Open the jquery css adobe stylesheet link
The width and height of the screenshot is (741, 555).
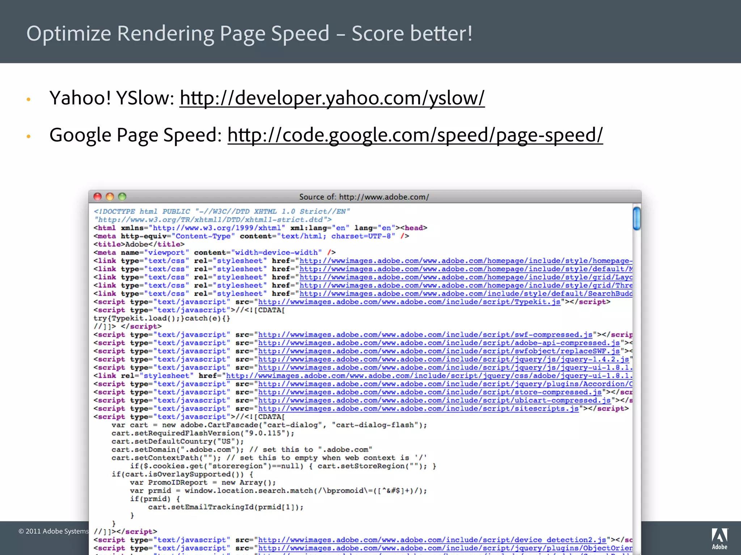(429, 376)
